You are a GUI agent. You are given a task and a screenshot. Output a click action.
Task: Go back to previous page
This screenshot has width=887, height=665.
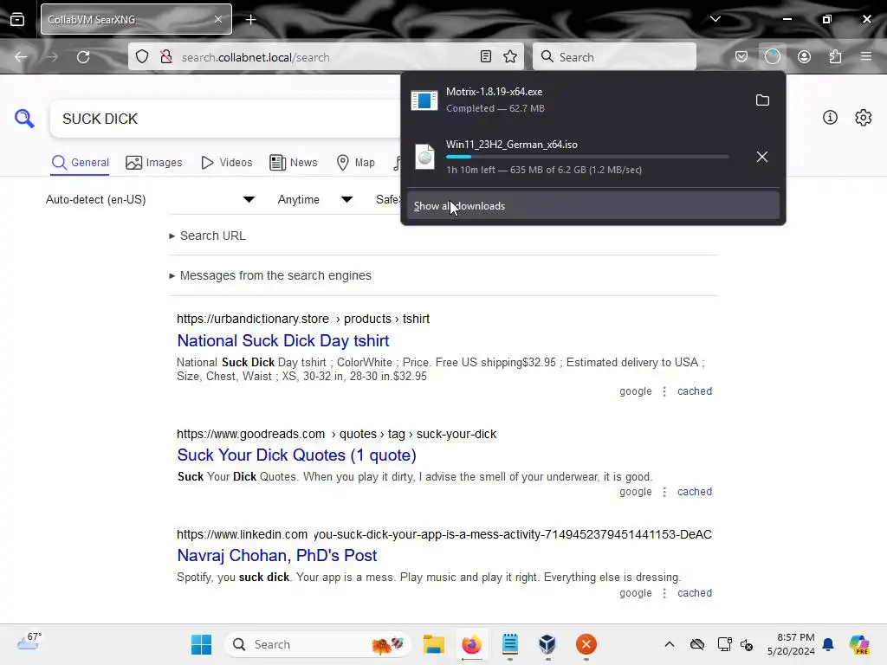(21, 57)
